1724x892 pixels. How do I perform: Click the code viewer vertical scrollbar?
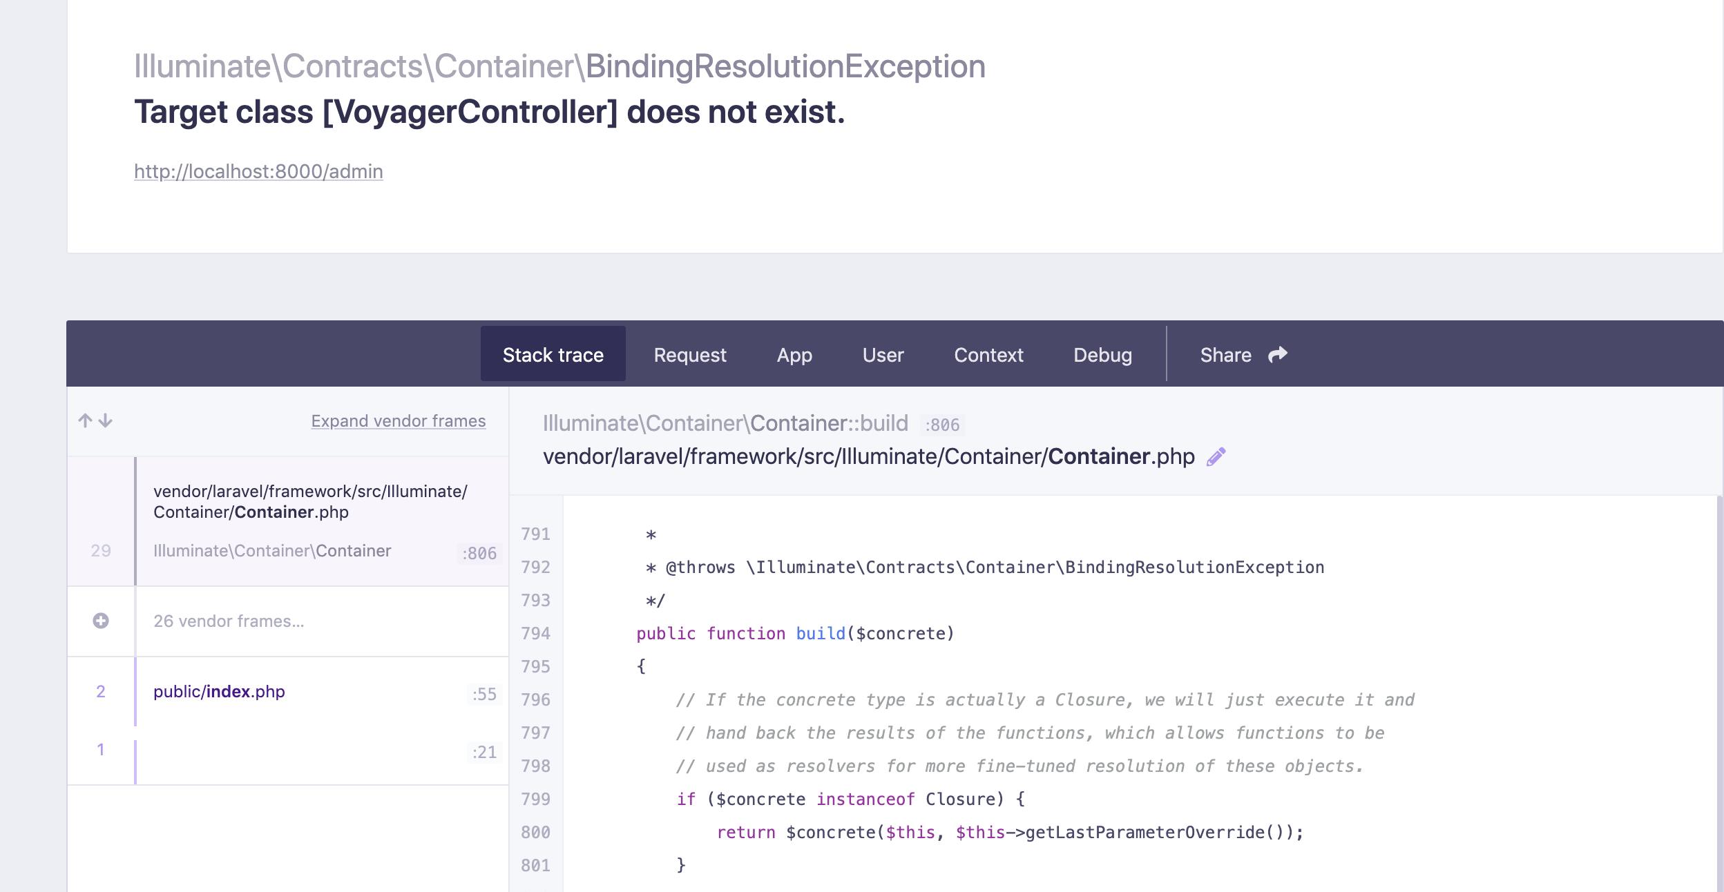tap(1719, 690)
